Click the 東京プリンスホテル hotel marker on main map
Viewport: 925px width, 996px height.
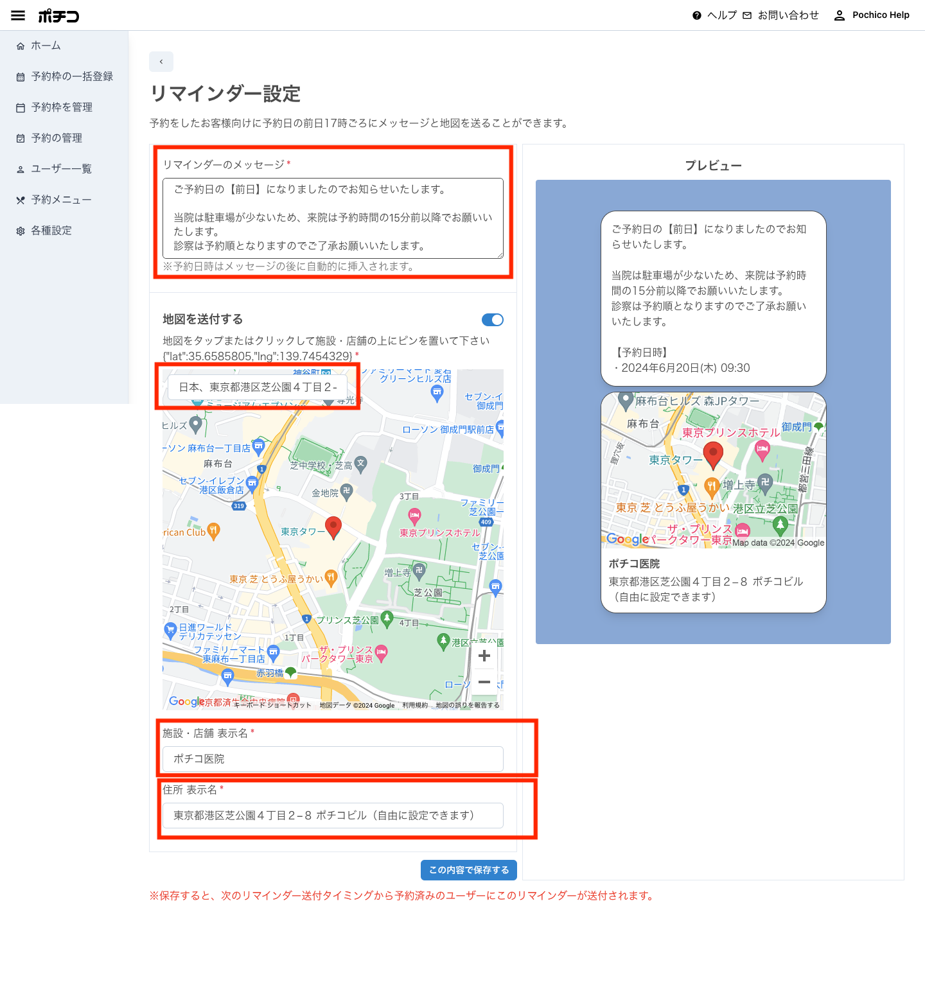click(x=415, y=515)
